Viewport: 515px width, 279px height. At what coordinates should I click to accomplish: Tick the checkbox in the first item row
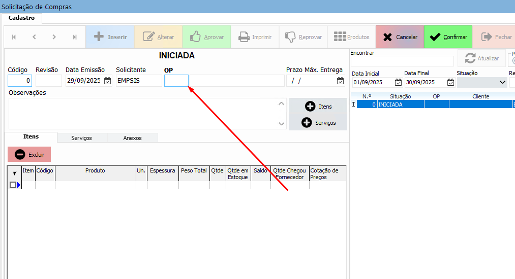13,185
